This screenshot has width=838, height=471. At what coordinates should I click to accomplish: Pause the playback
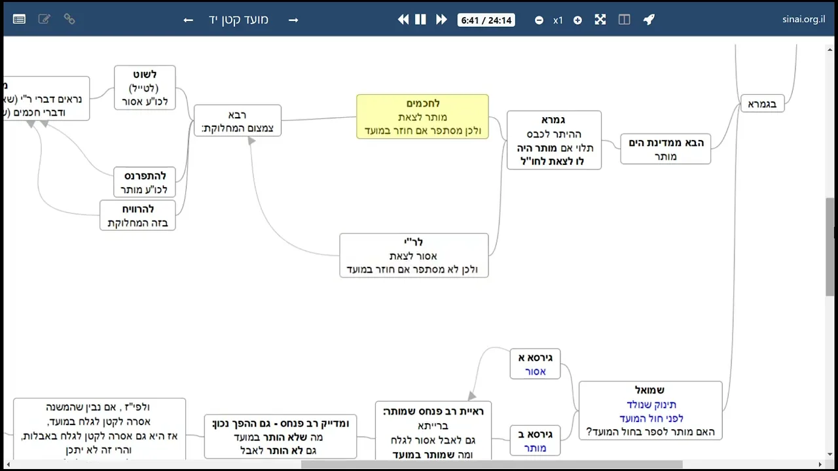[421, 20]
